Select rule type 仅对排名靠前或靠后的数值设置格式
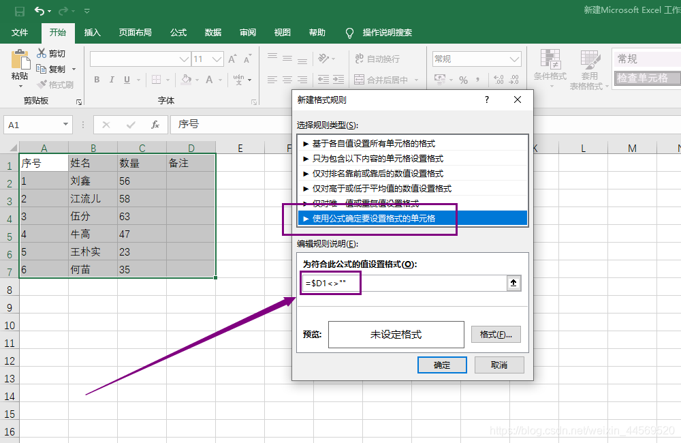The image size is (681, 443). [413, 174]
